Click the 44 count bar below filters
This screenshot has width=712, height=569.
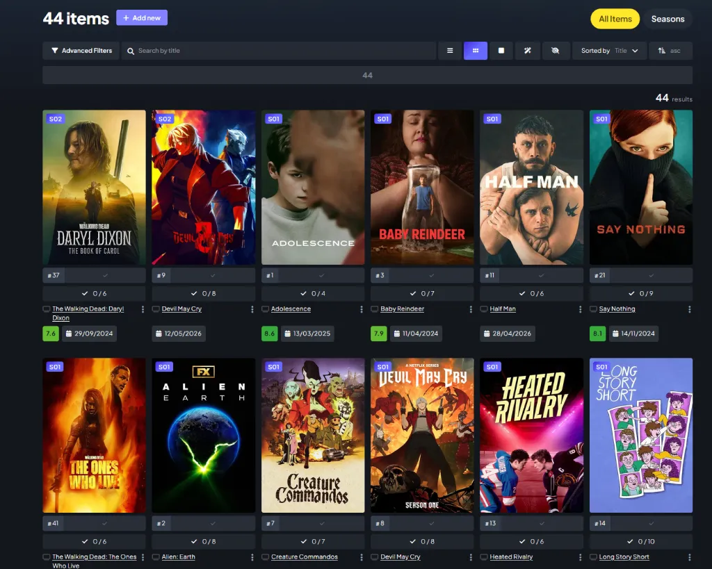tap(367, 75)
